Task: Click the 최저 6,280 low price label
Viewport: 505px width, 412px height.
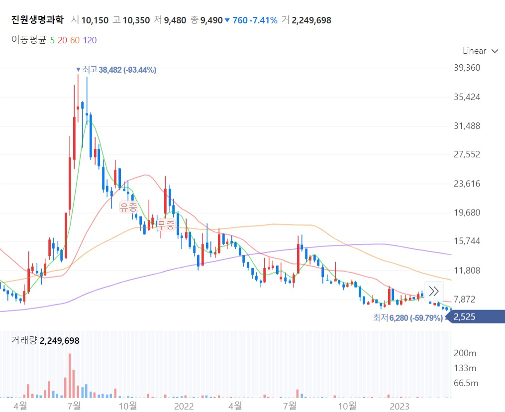Action: pyautogui.click(x=408, y=318)
